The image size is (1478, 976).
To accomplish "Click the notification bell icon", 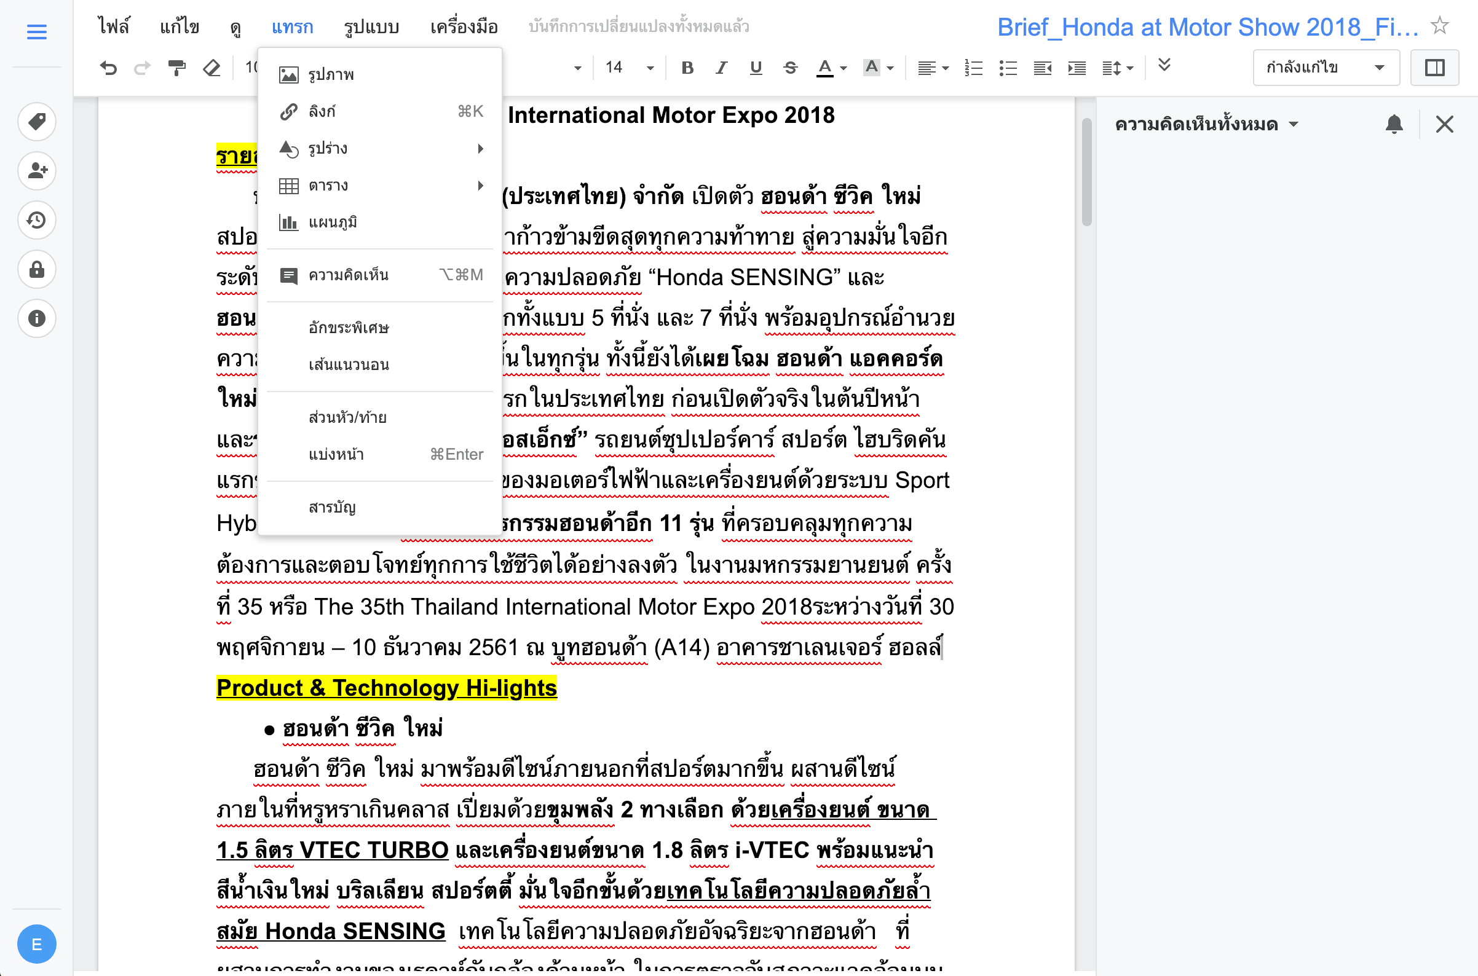I will click(1394, 125).
